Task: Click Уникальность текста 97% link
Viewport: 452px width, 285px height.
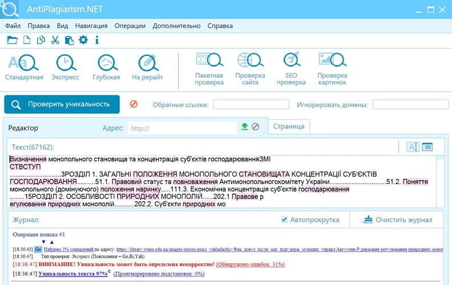Action: pyautogui.click(x=73, y=274)
